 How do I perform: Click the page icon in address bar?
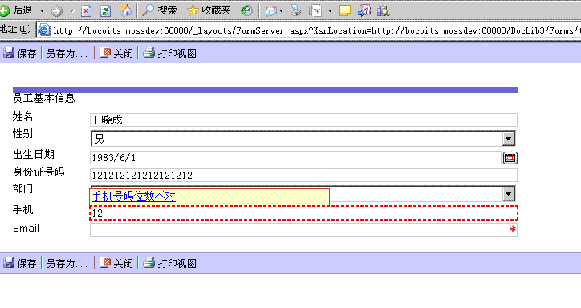43,30
